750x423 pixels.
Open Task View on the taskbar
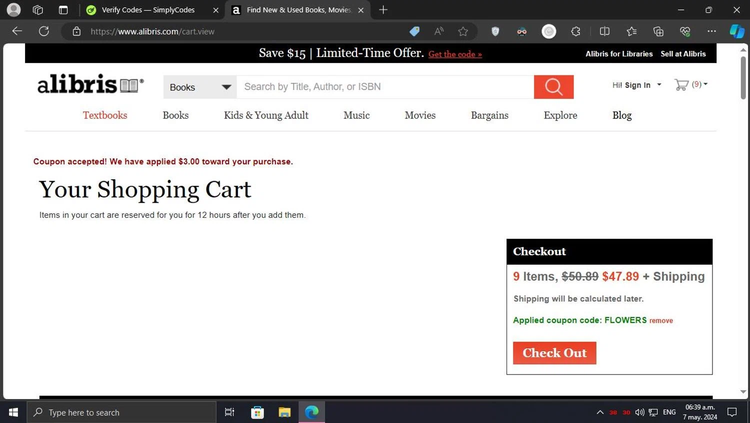click(229, 413)
